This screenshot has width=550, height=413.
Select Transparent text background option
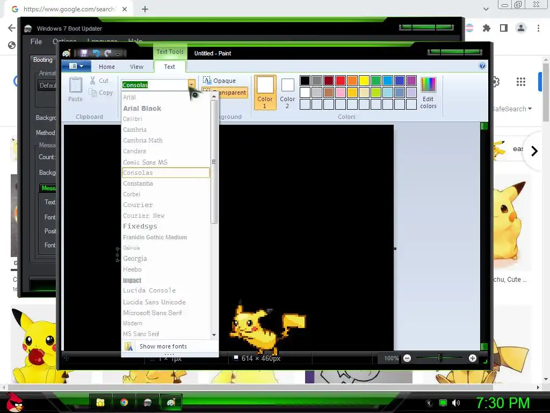point(225,92)
